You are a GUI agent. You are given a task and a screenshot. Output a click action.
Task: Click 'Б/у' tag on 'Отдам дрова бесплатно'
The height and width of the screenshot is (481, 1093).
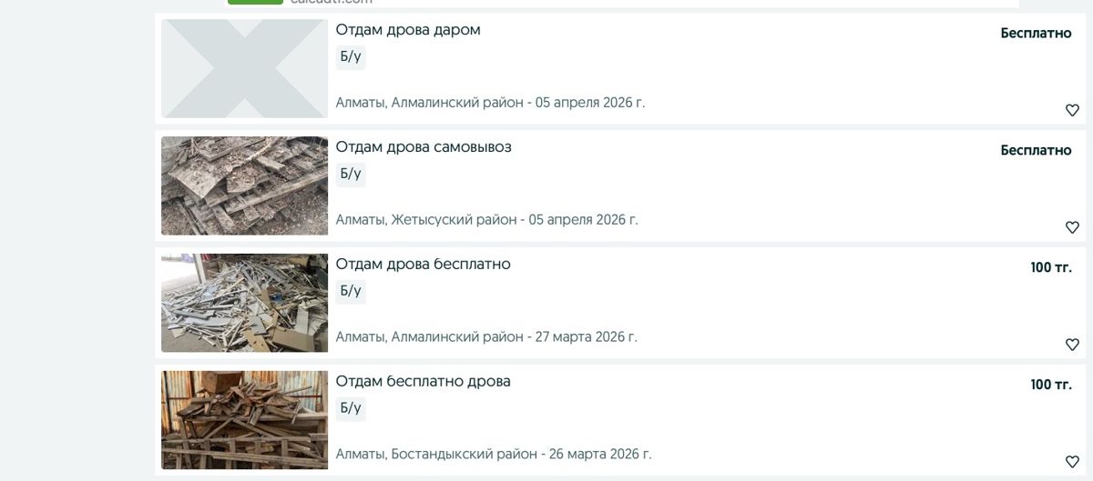tap(351, 291)
